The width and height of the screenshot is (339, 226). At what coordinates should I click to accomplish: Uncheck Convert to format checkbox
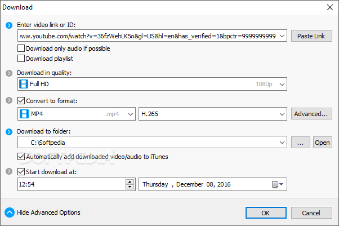(x=21, y=101)
